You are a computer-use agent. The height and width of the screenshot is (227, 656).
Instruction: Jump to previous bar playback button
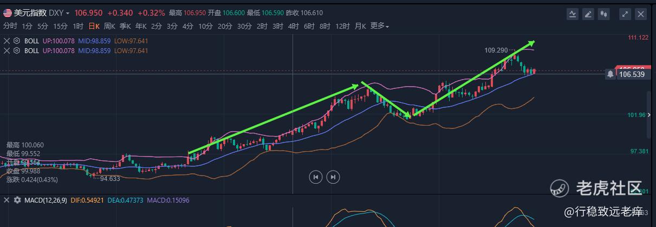click(x=316, y=177)
